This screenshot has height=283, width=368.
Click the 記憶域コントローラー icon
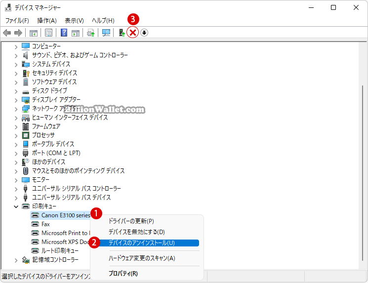coord(26,260)
